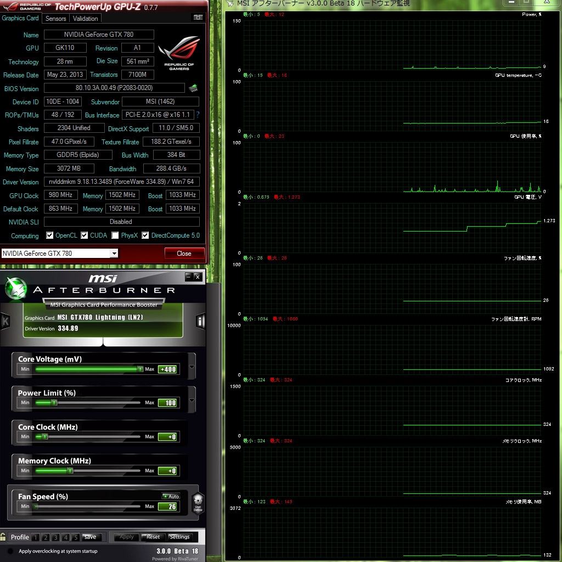Click the Bandwidth 288.4 GB/s value
Viewport: 562px width, 562px height.
coord(171,168)
